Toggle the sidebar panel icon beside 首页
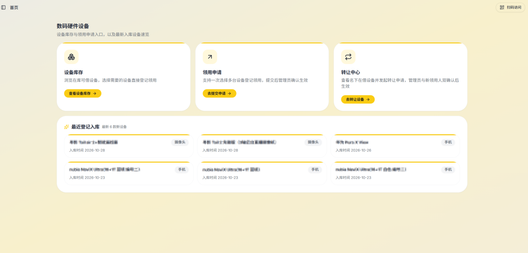The height and width of the screenshot is (253, 528). point(3,7)
